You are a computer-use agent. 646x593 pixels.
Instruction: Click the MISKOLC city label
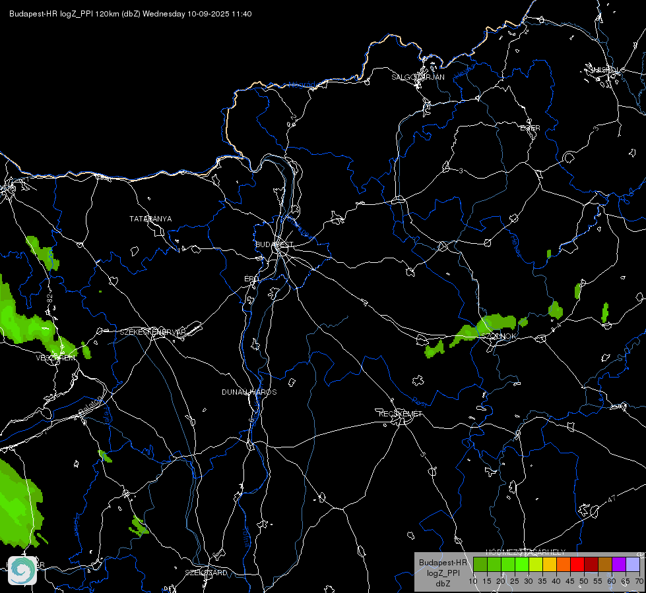click(x=608, y=70)
